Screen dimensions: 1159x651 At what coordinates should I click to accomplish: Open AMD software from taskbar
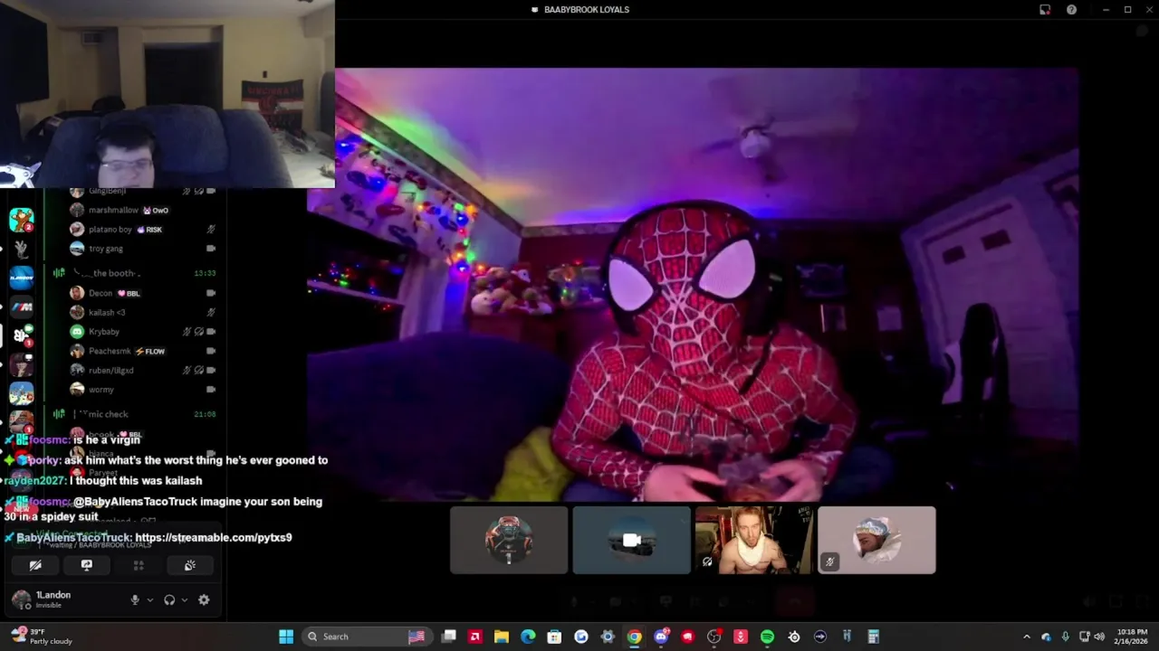click(x=474, y=637)
